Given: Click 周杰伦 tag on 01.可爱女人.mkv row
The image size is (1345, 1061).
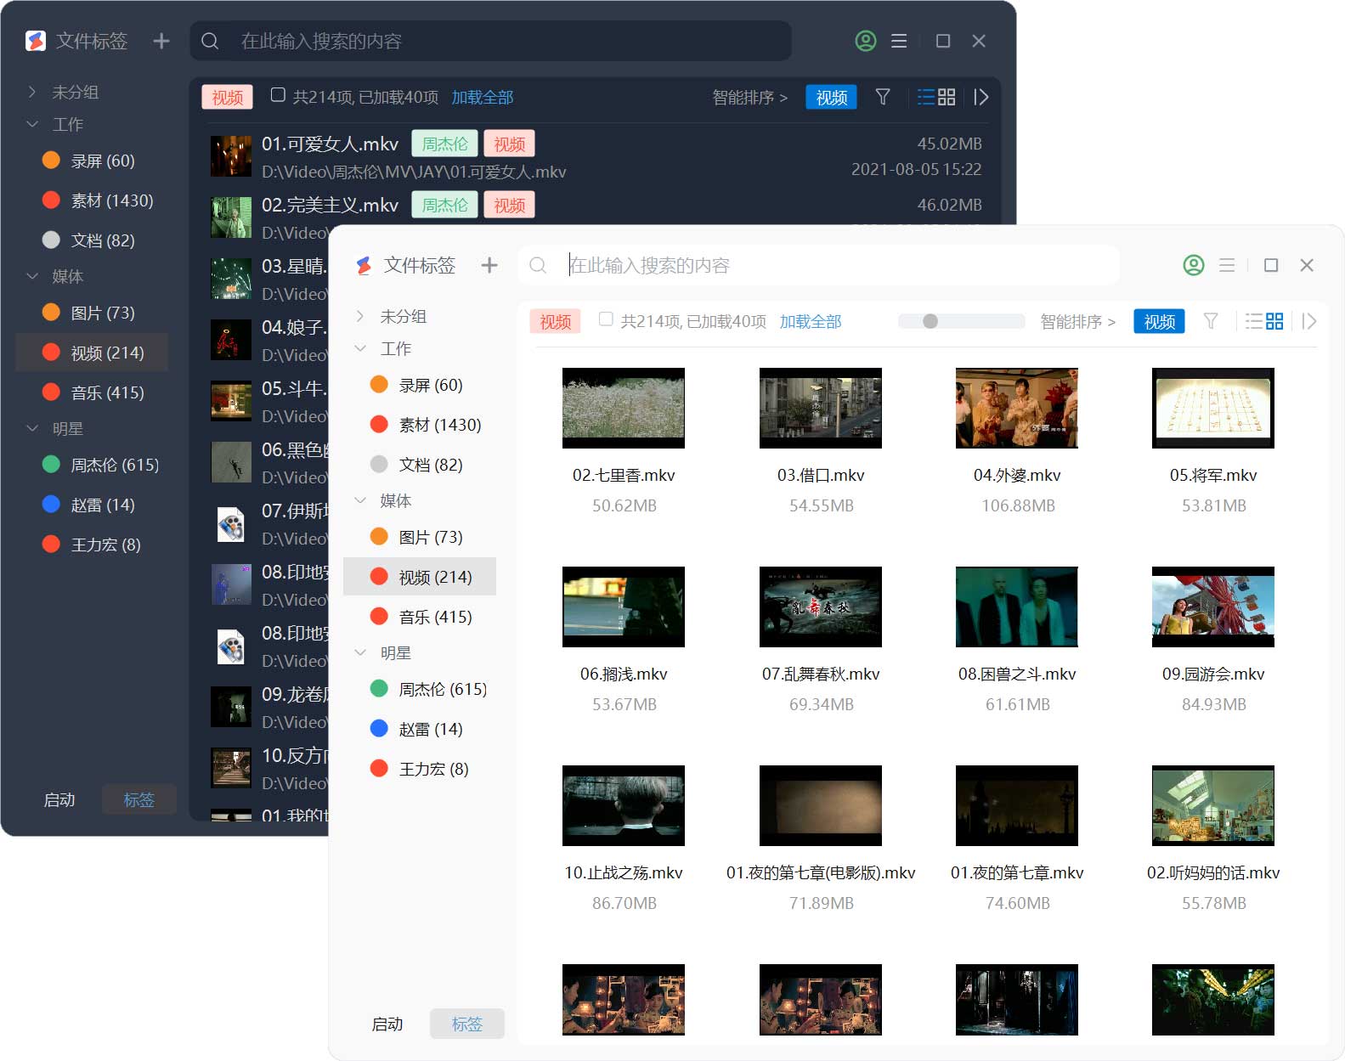Looking at the screenshot, I should point(444,144).
